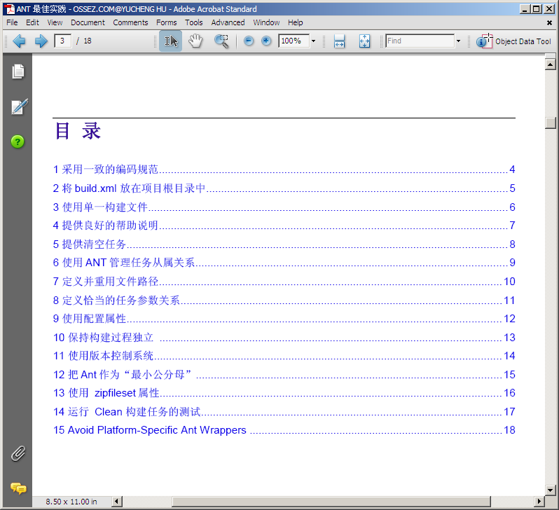The height and width of the screenshot is (510, 559).
Task: Go to next page with forward arrow
Action: pyautogui.click(x=41, y=41)
